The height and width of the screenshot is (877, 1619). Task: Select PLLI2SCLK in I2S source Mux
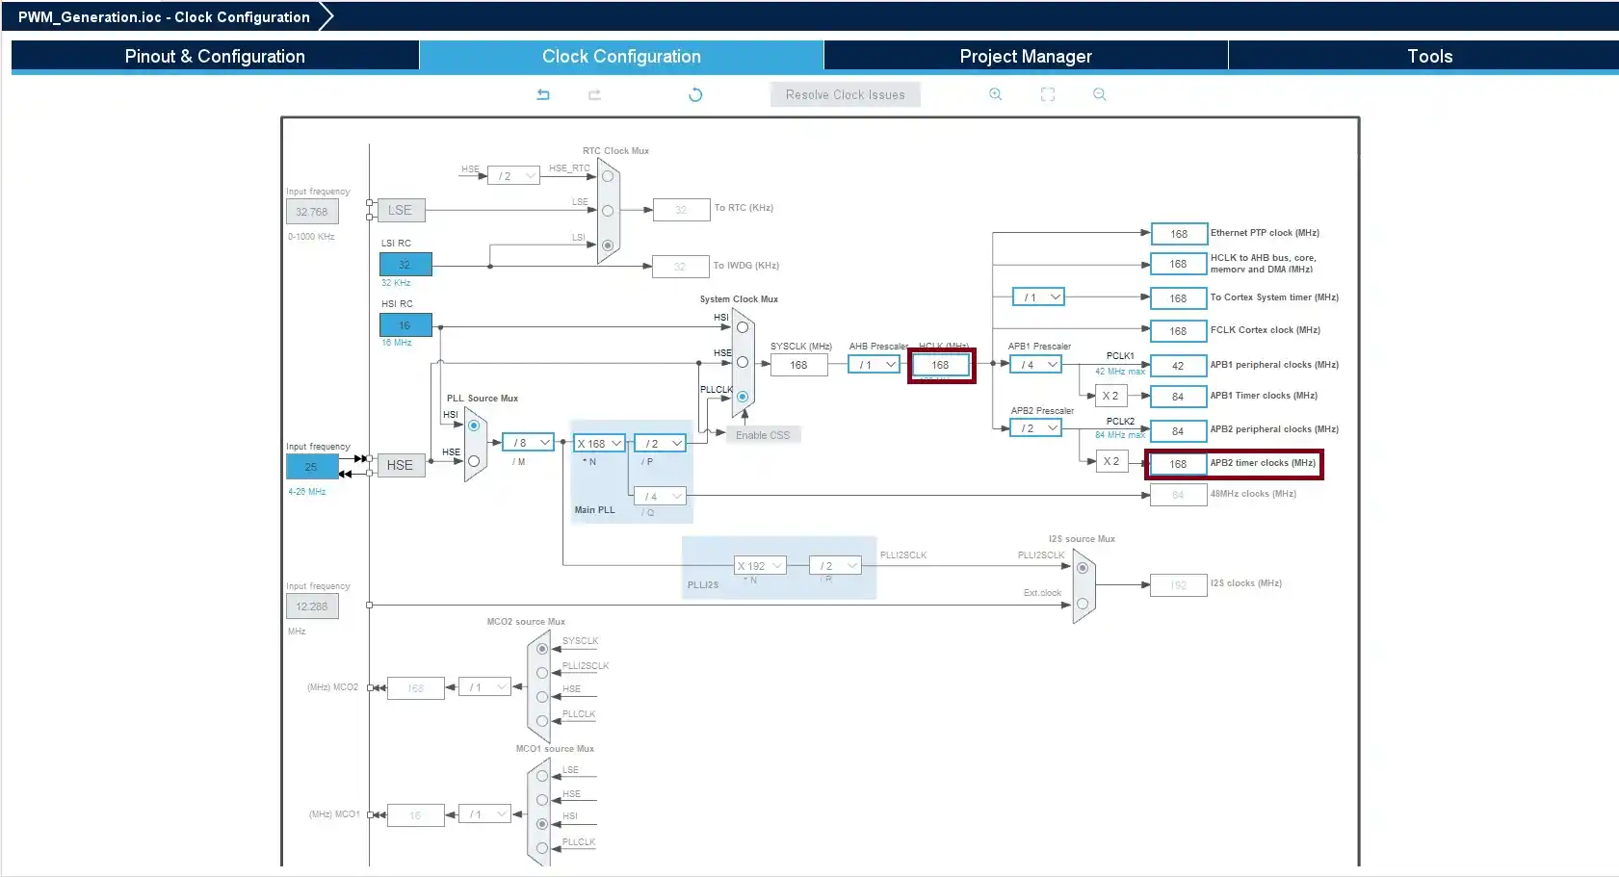click(x=1083, y=568)
